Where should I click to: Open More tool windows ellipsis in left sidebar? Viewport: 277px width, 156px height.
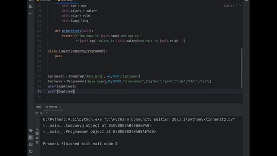(31, 13)
